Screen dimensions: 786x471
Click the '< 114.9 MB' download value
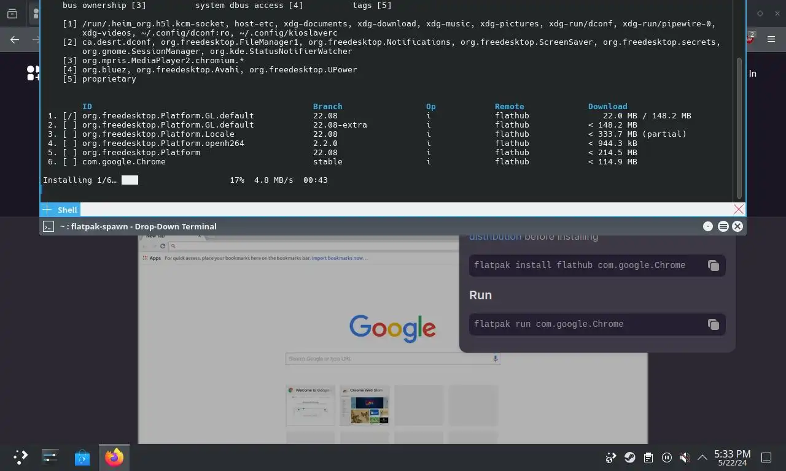point(613,162)
